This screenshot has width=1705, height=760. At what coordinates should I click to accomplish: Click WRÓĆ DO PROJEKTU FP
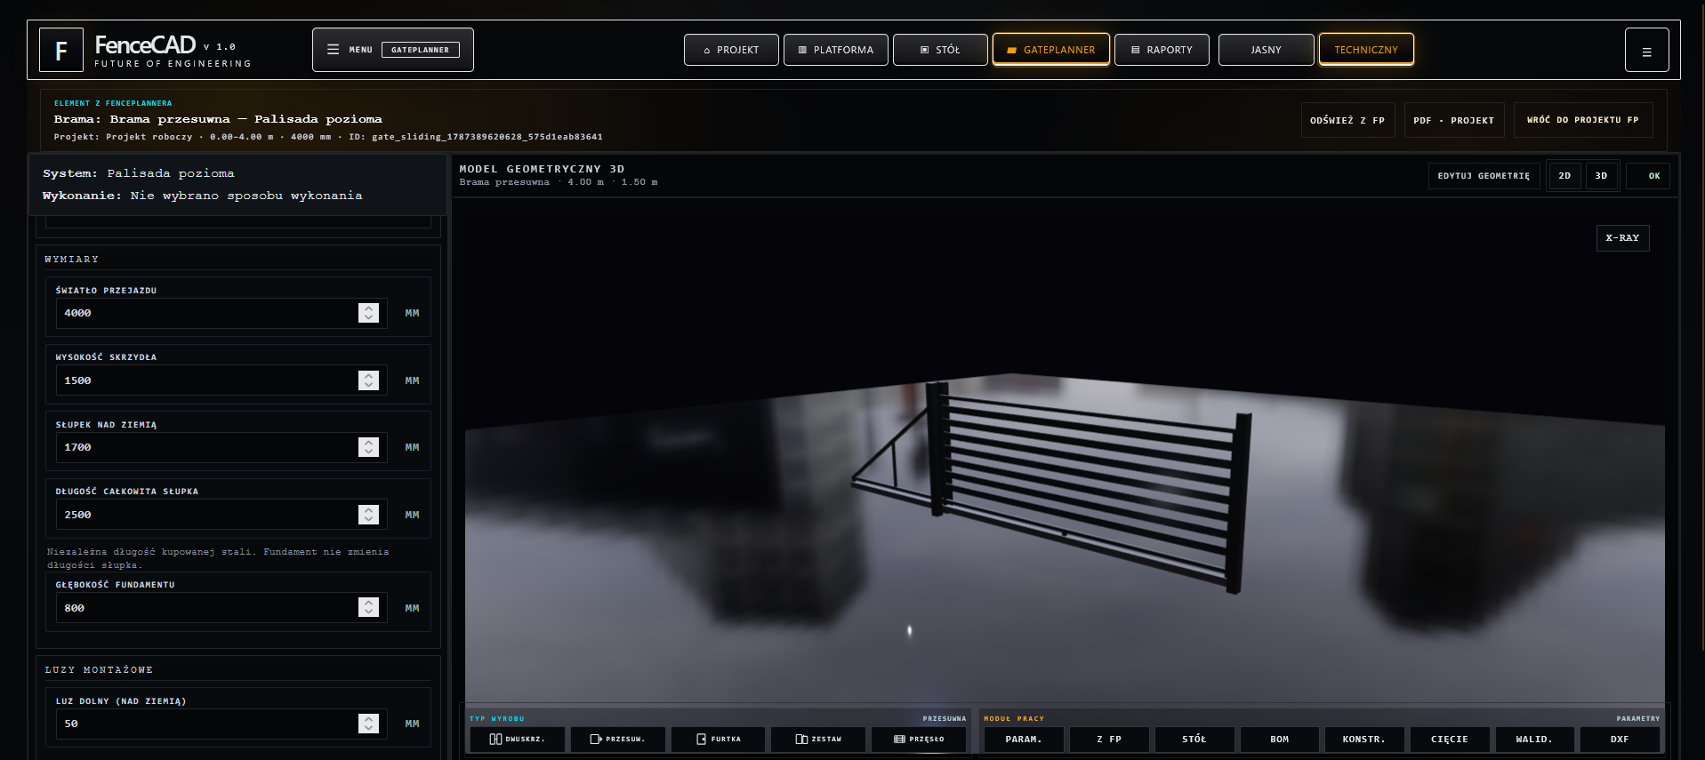[1583, 120]
